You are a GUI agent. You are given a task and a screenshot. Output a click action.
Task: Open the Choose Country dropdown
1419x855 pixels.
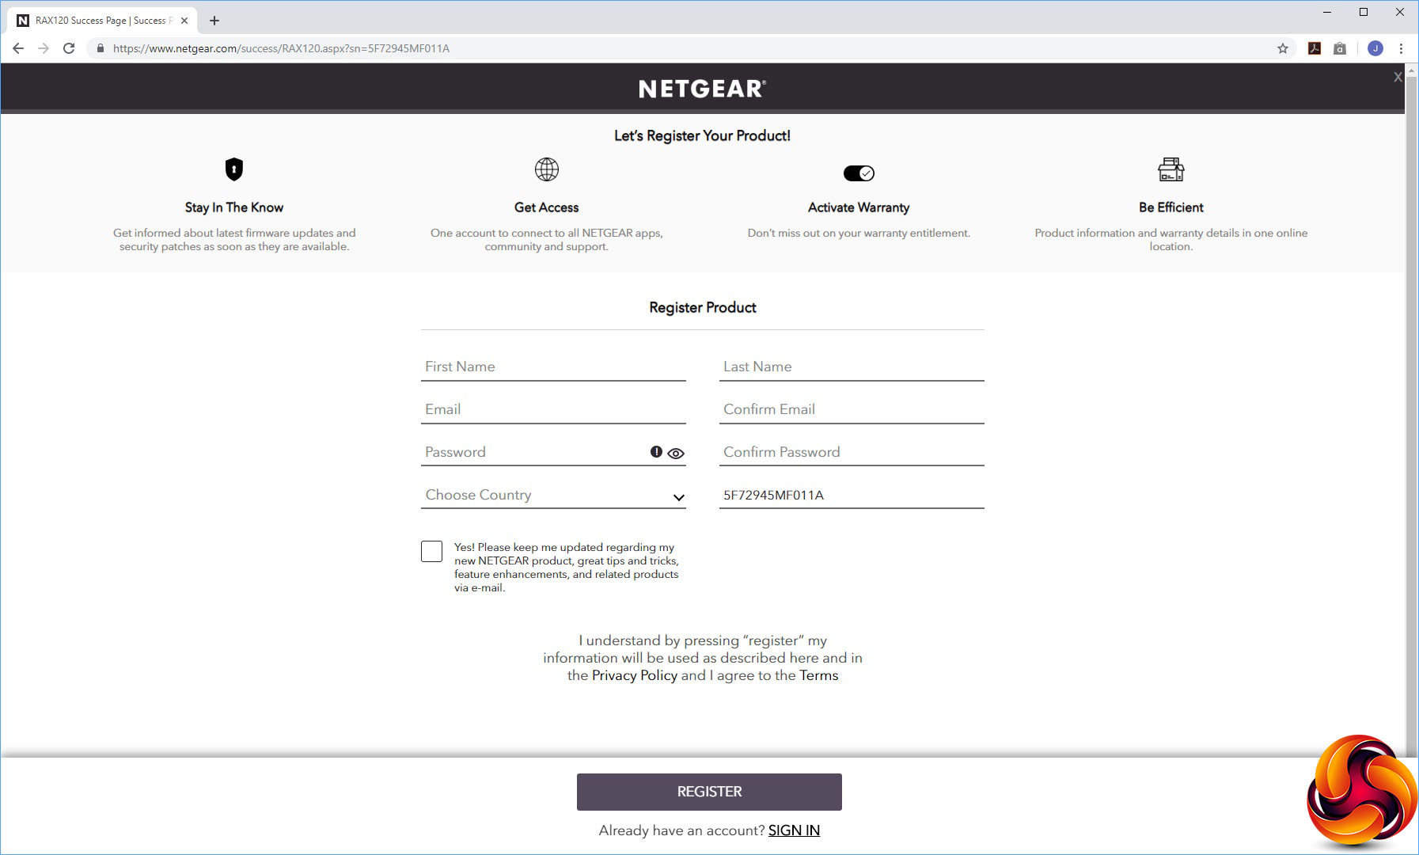(x=553, y=495)
